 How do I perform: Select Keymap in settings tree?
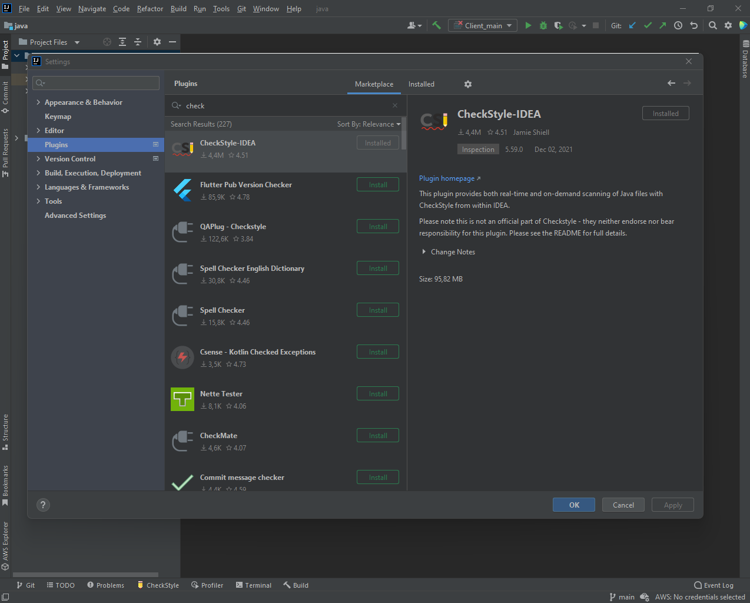[58, 117]
